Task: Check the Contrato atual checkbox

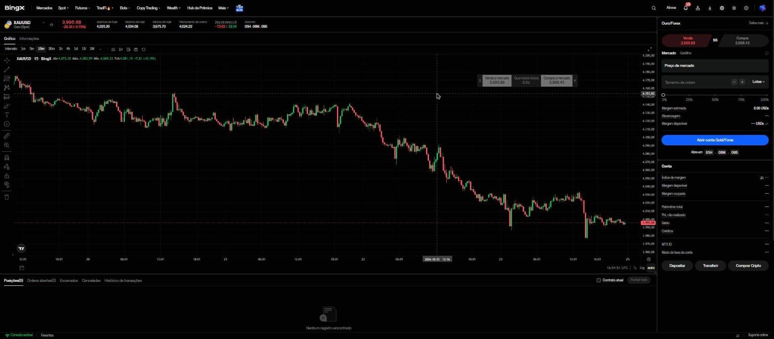Action: [598, 280]
